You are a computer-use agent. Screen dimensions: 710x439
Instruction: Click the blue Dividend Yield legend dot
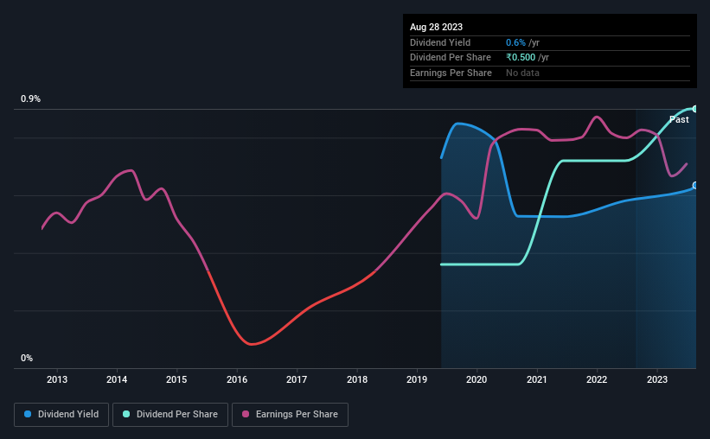28,414
